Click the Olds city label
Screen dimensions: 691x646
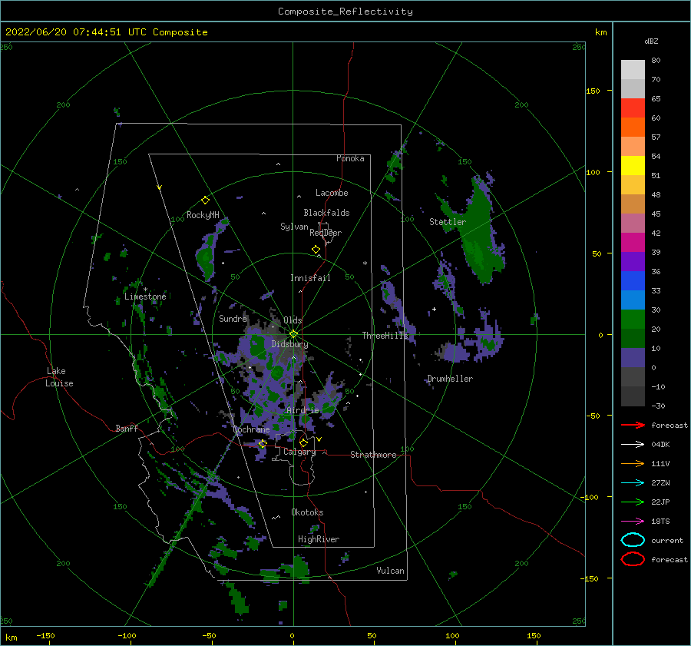coord(293,320)
